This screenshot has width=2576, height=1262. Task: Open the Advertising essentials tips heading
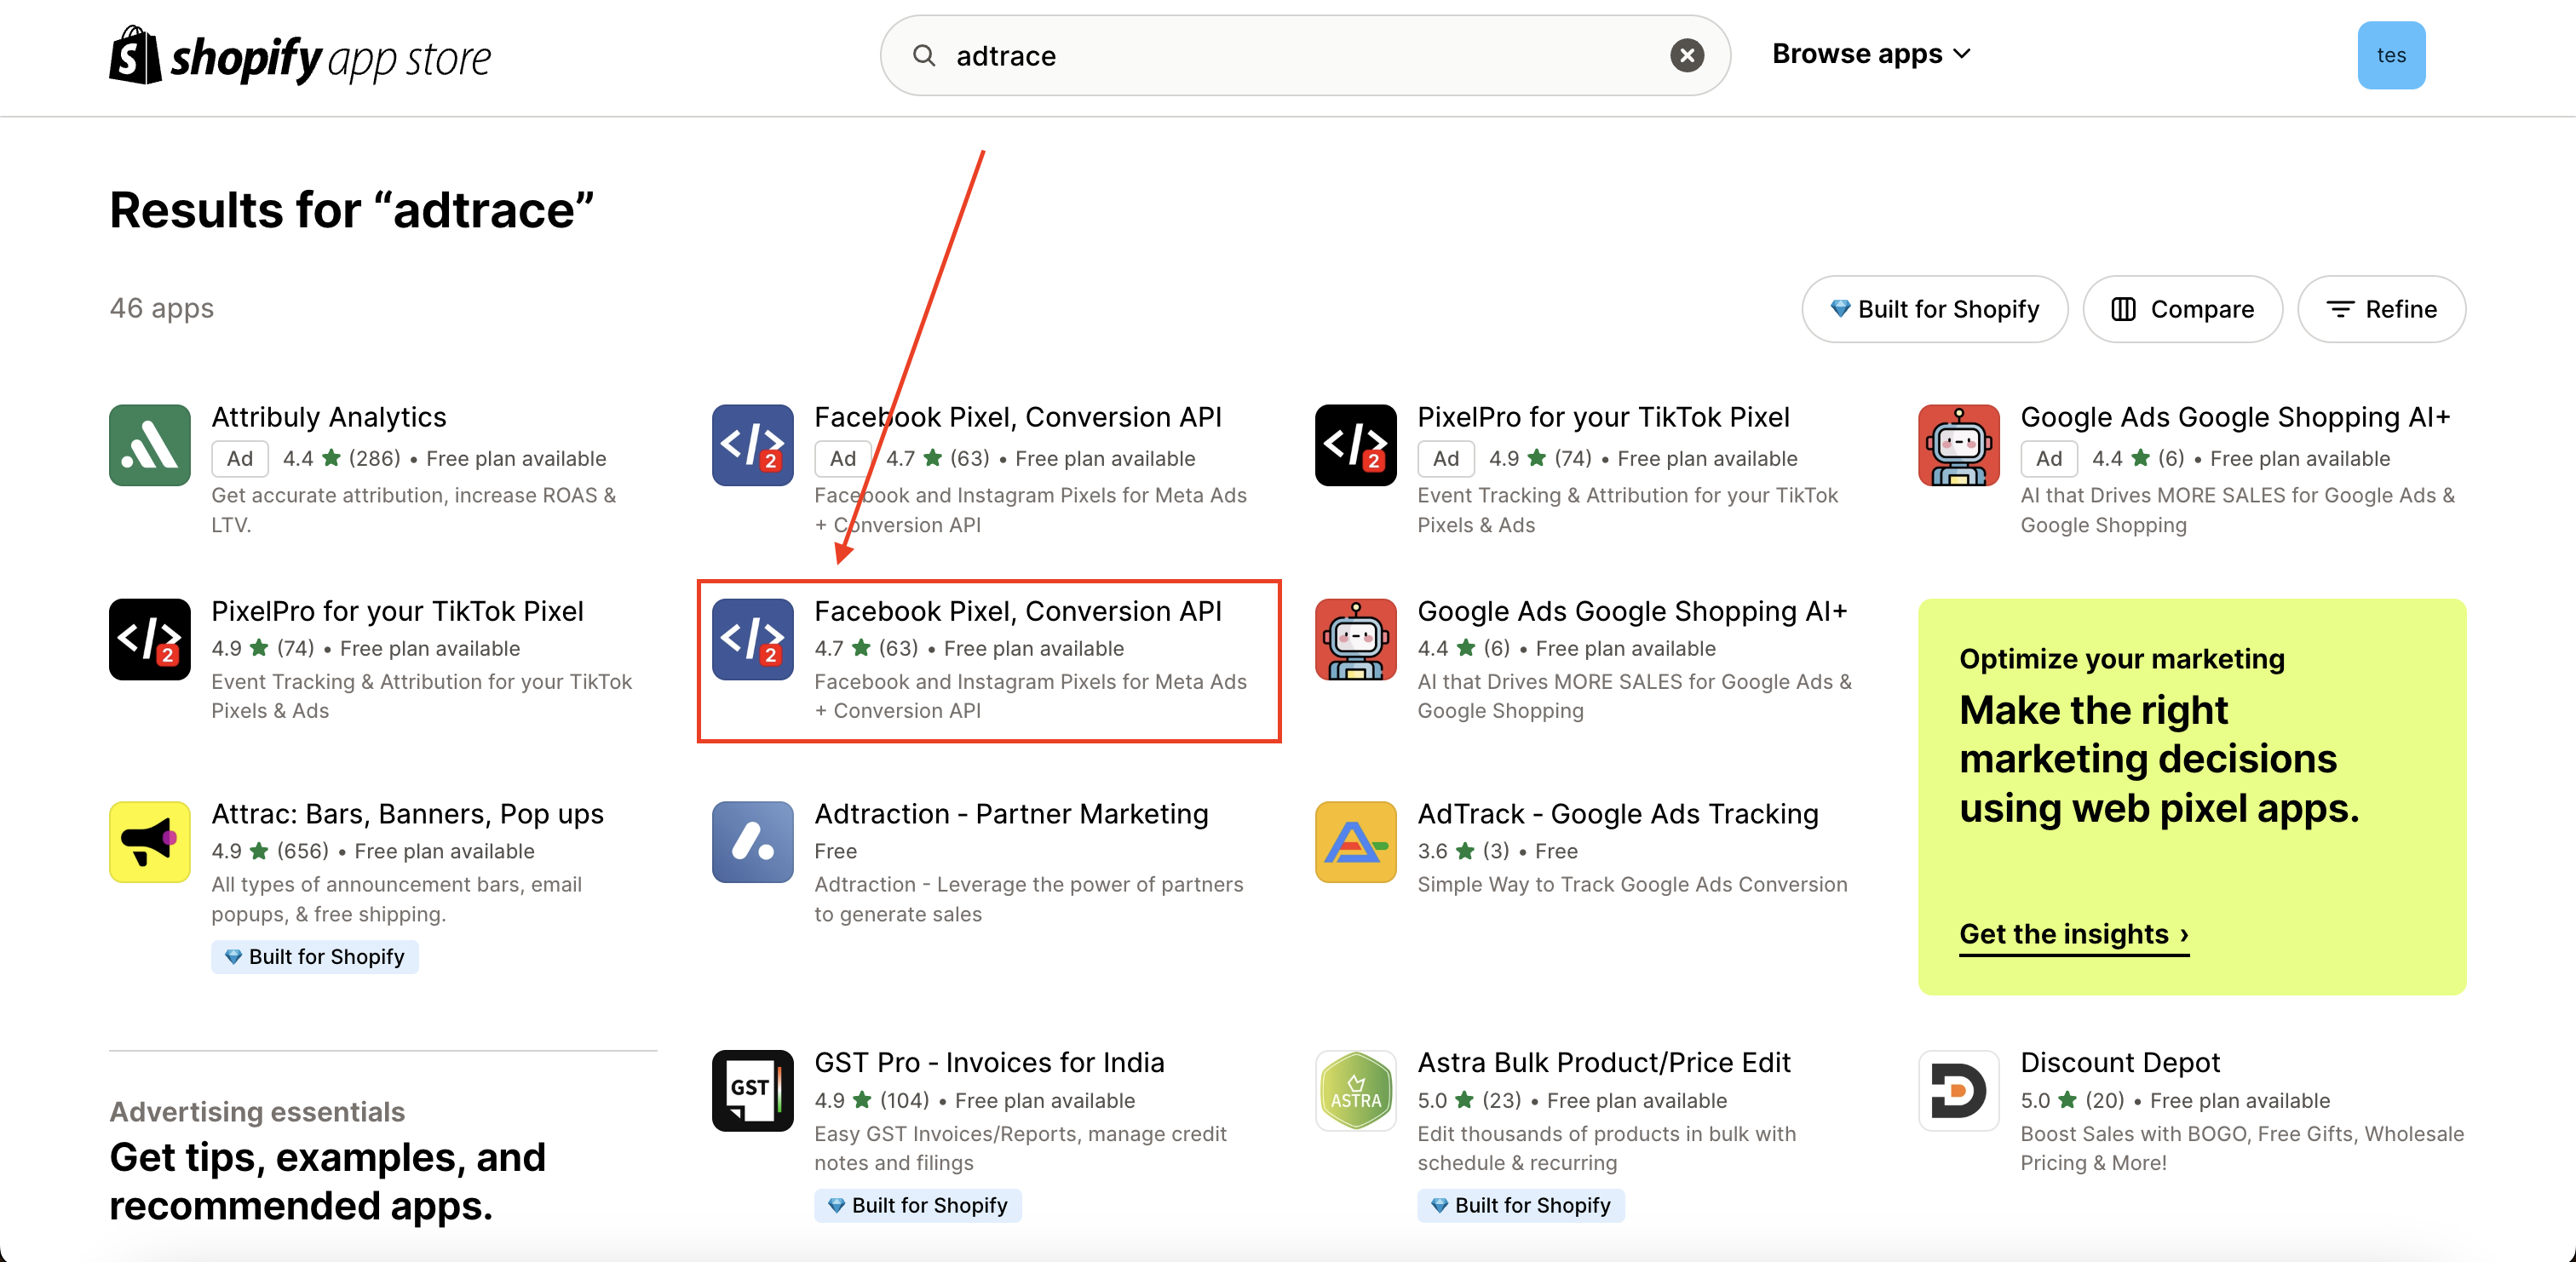point(328,1181)
